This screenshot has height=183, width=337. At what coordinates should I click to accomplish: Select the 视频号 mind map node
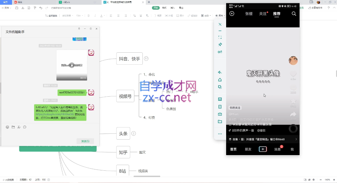[x=125, y=96]
